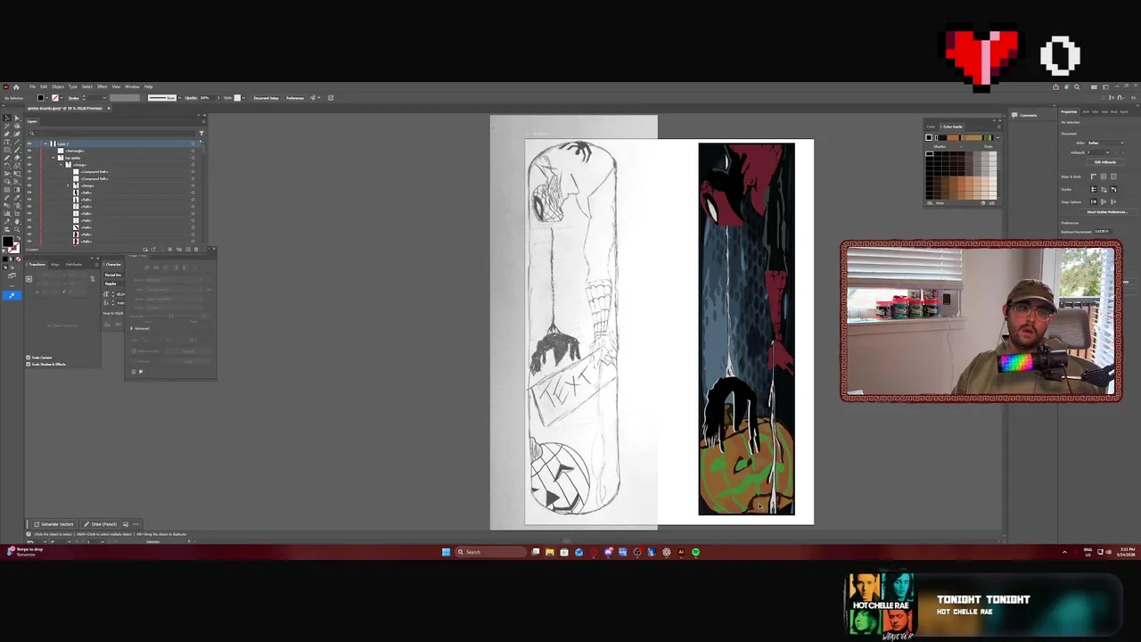Viewport: 1141px width, 642px height.
Task: Select the Lasso tool
Action: (x=17, y=126)
